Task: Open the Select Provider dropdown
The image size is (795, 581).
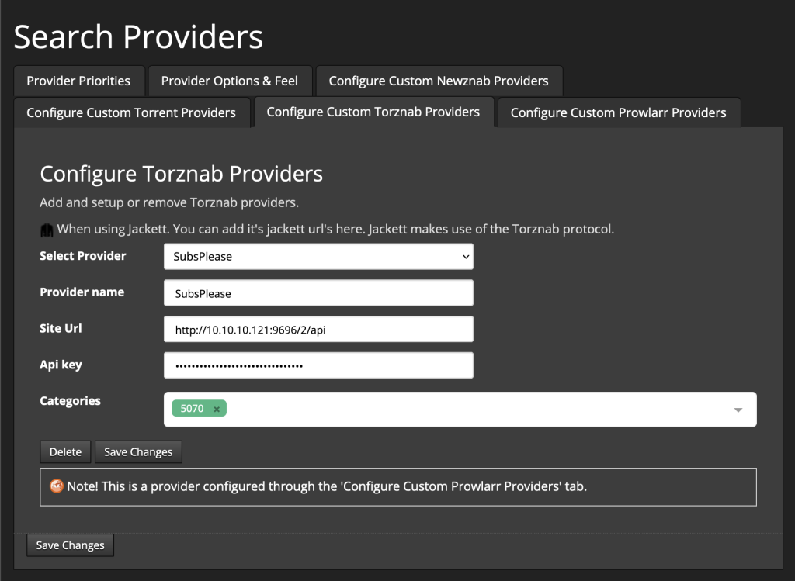Action: [318, 256]
